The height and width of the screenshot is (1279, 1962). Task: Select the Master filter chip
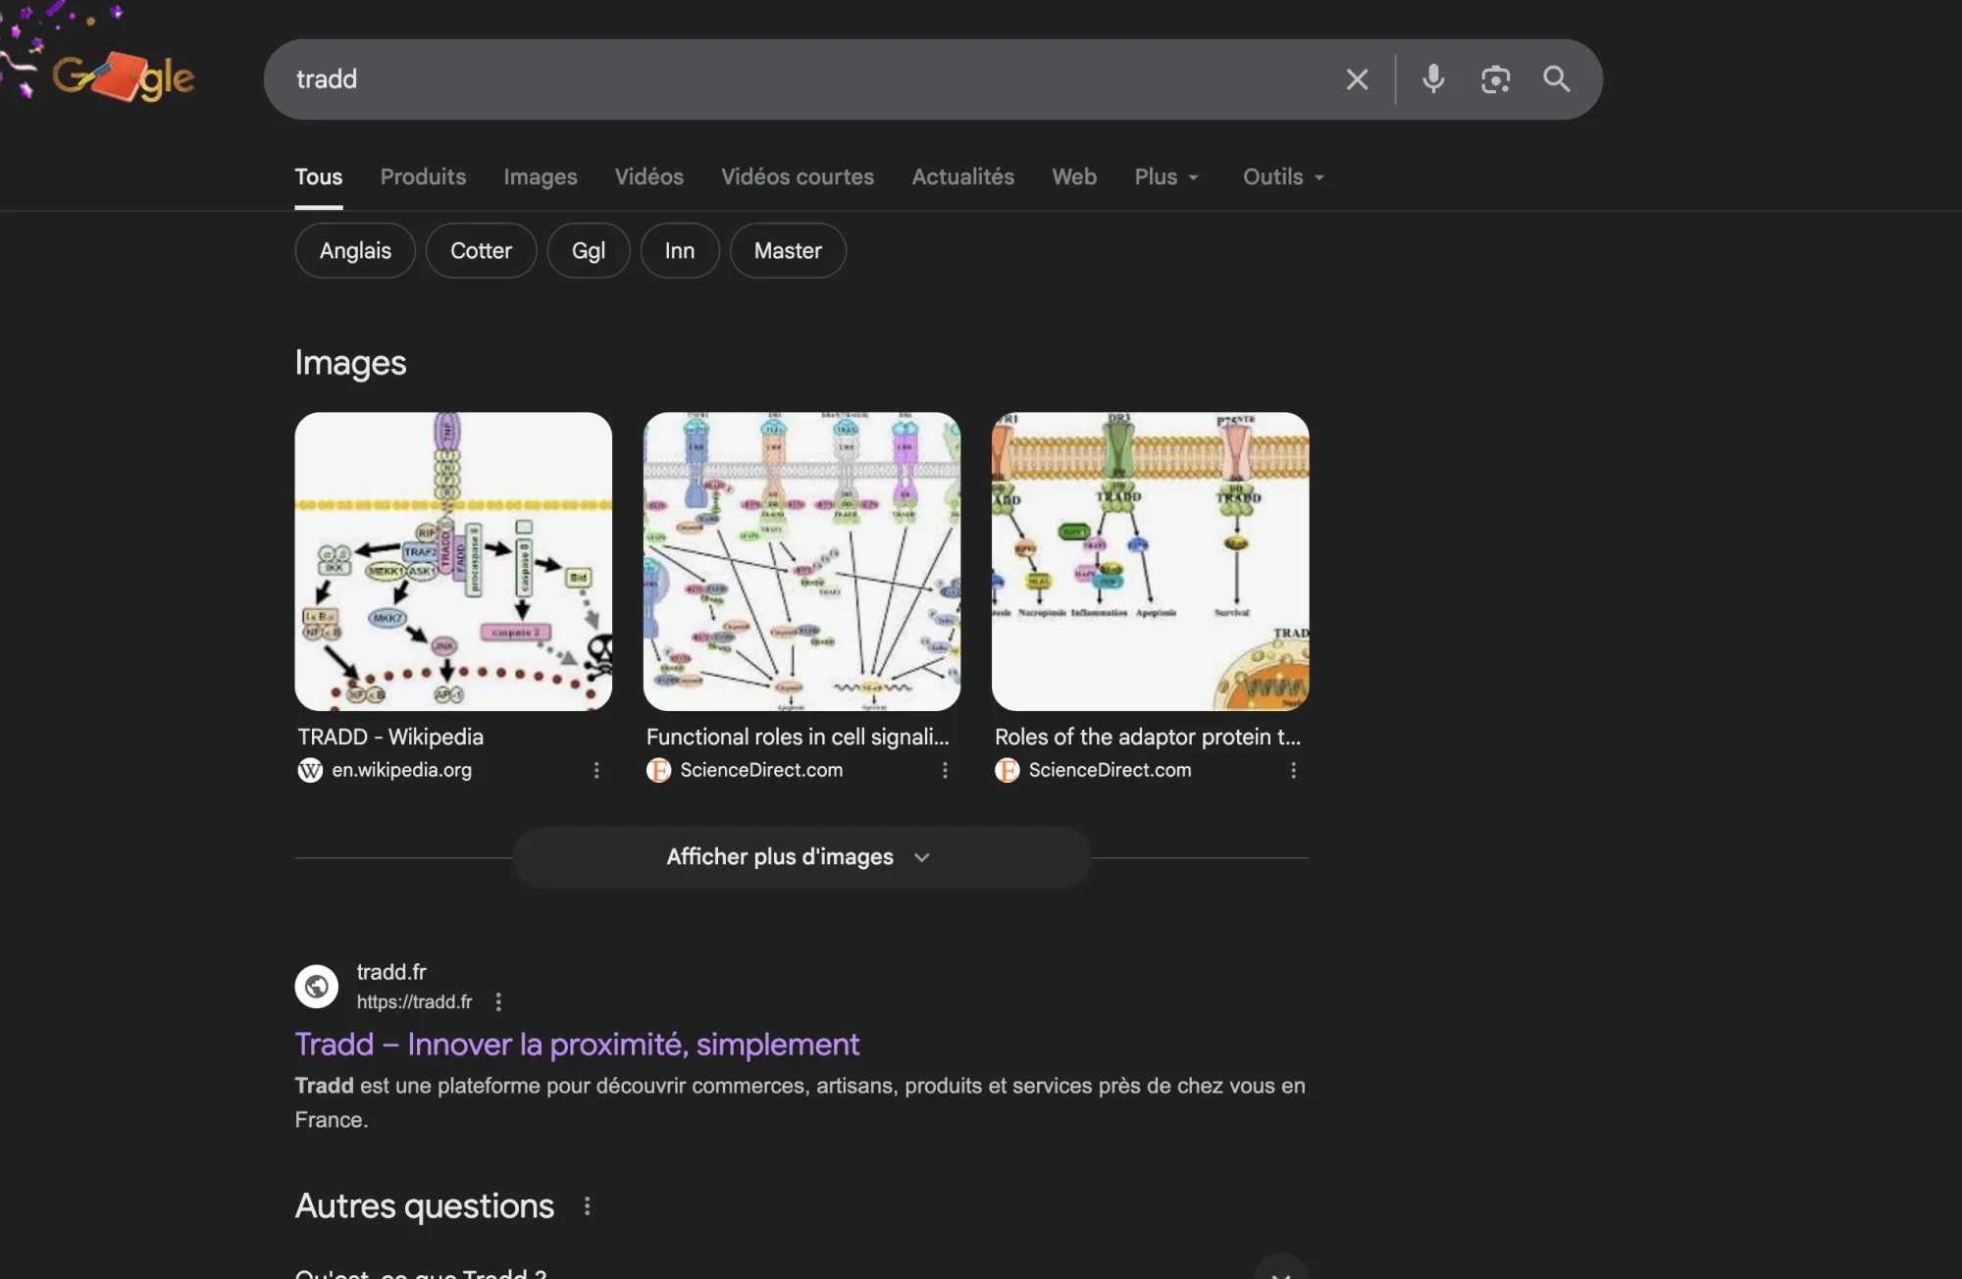point(787,251)
